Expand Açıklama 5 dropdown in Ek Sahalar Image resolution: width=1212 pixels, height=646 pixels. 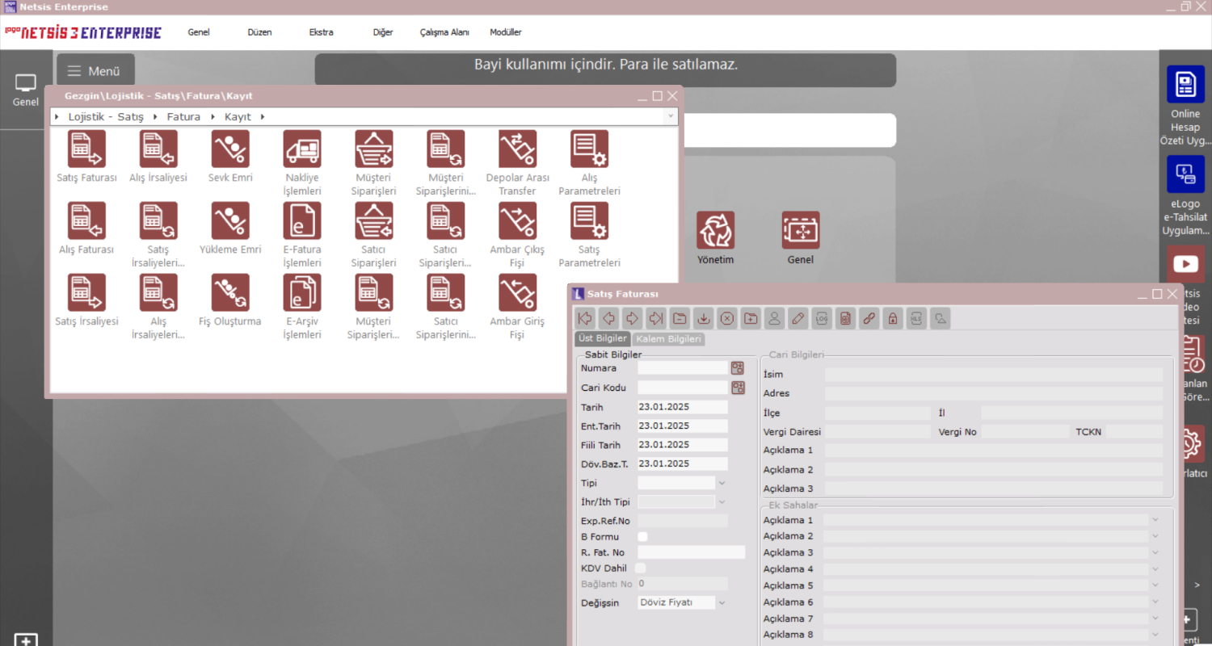click(1155, 586)
